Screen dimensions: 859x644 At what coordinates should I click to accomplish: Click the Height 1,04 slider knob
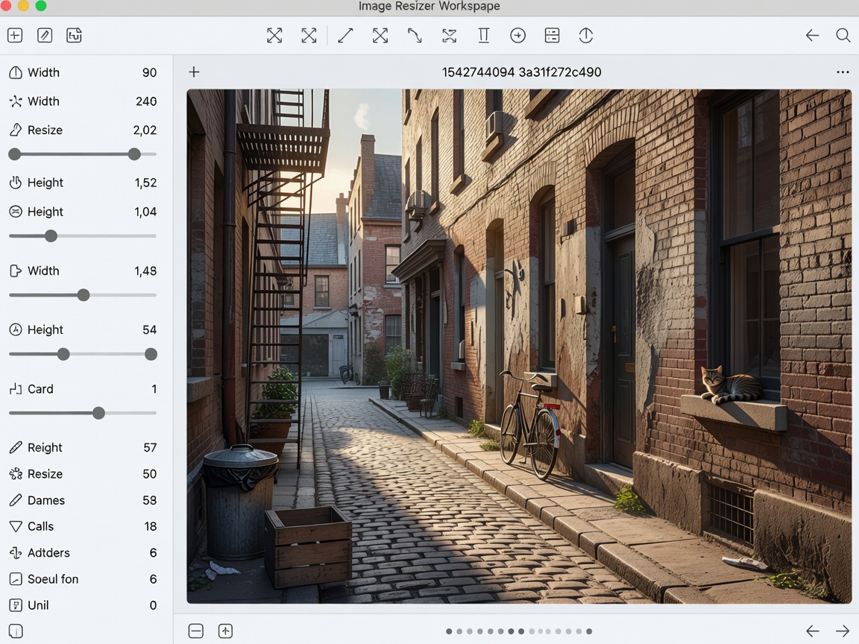click(x=51, y=236)
